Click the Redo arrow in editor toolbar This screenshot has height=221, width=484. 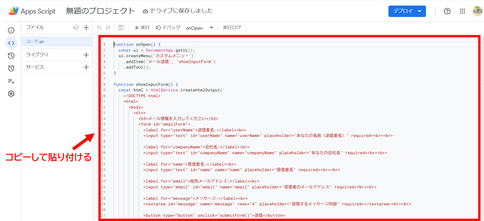point(108,27)
